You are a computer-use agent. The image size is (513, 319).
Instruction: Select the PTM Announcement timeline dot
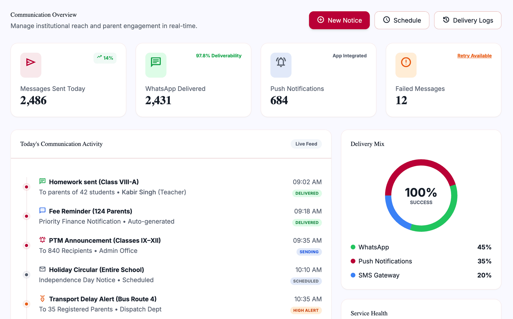tap(26, 245)
